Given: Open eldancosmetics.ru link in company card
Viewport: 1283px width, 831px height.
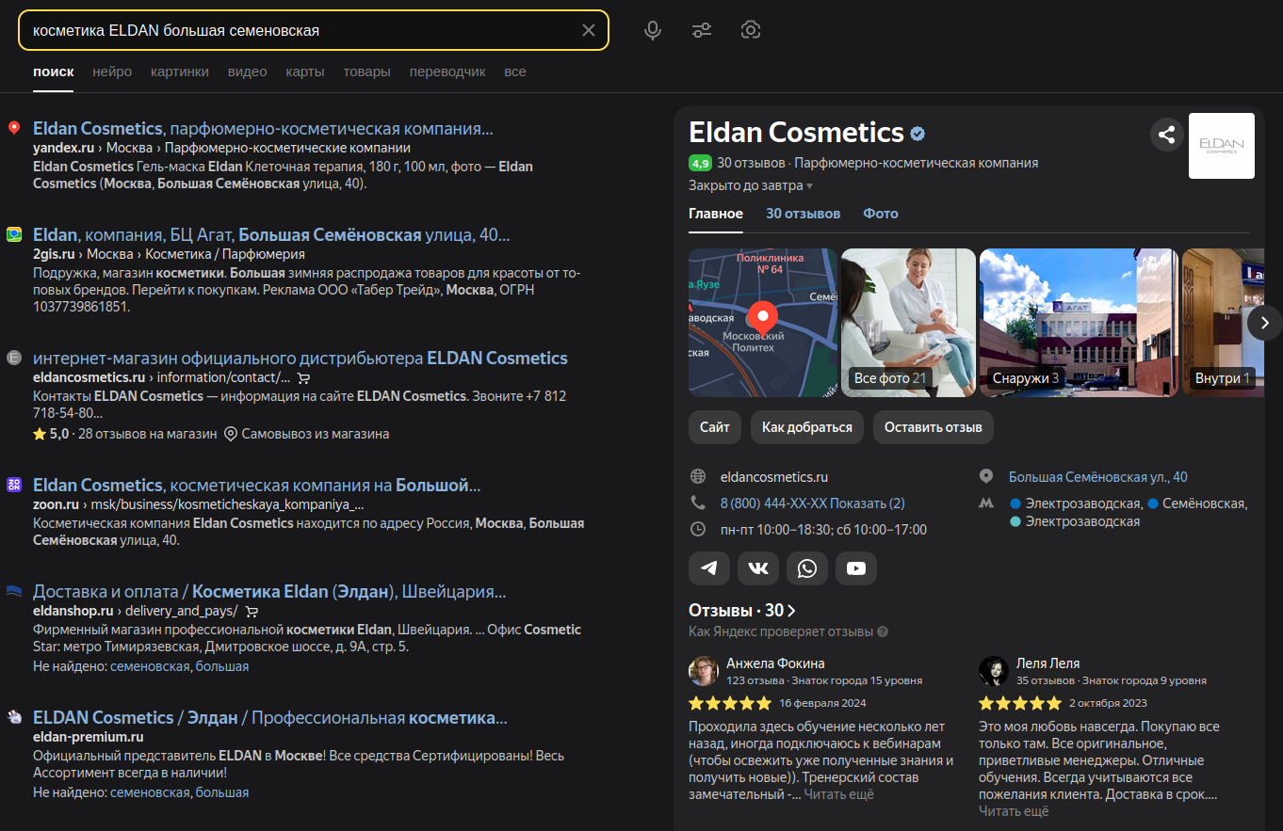Looking at the screenshot, I should [774, 477].
